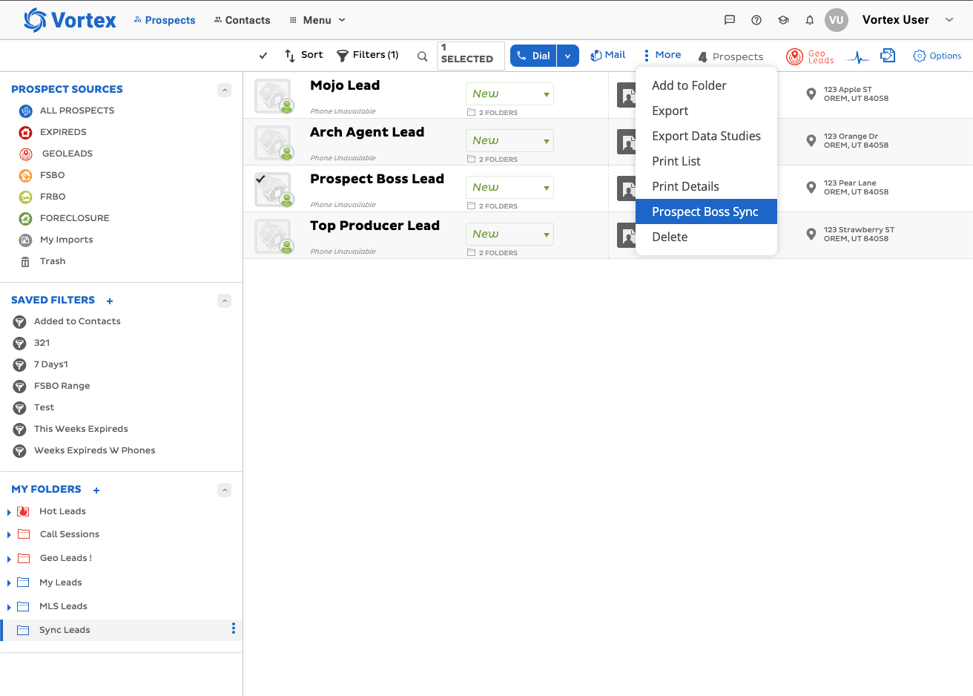Select Prospect Boss Sync
The image size is (973, 696).
tap(706, 211)
